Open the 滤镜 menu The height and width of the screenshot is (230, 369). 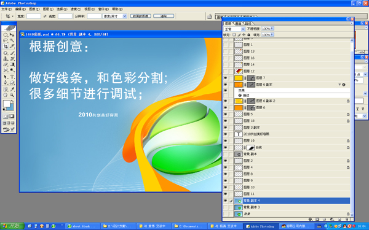point(76,9)
